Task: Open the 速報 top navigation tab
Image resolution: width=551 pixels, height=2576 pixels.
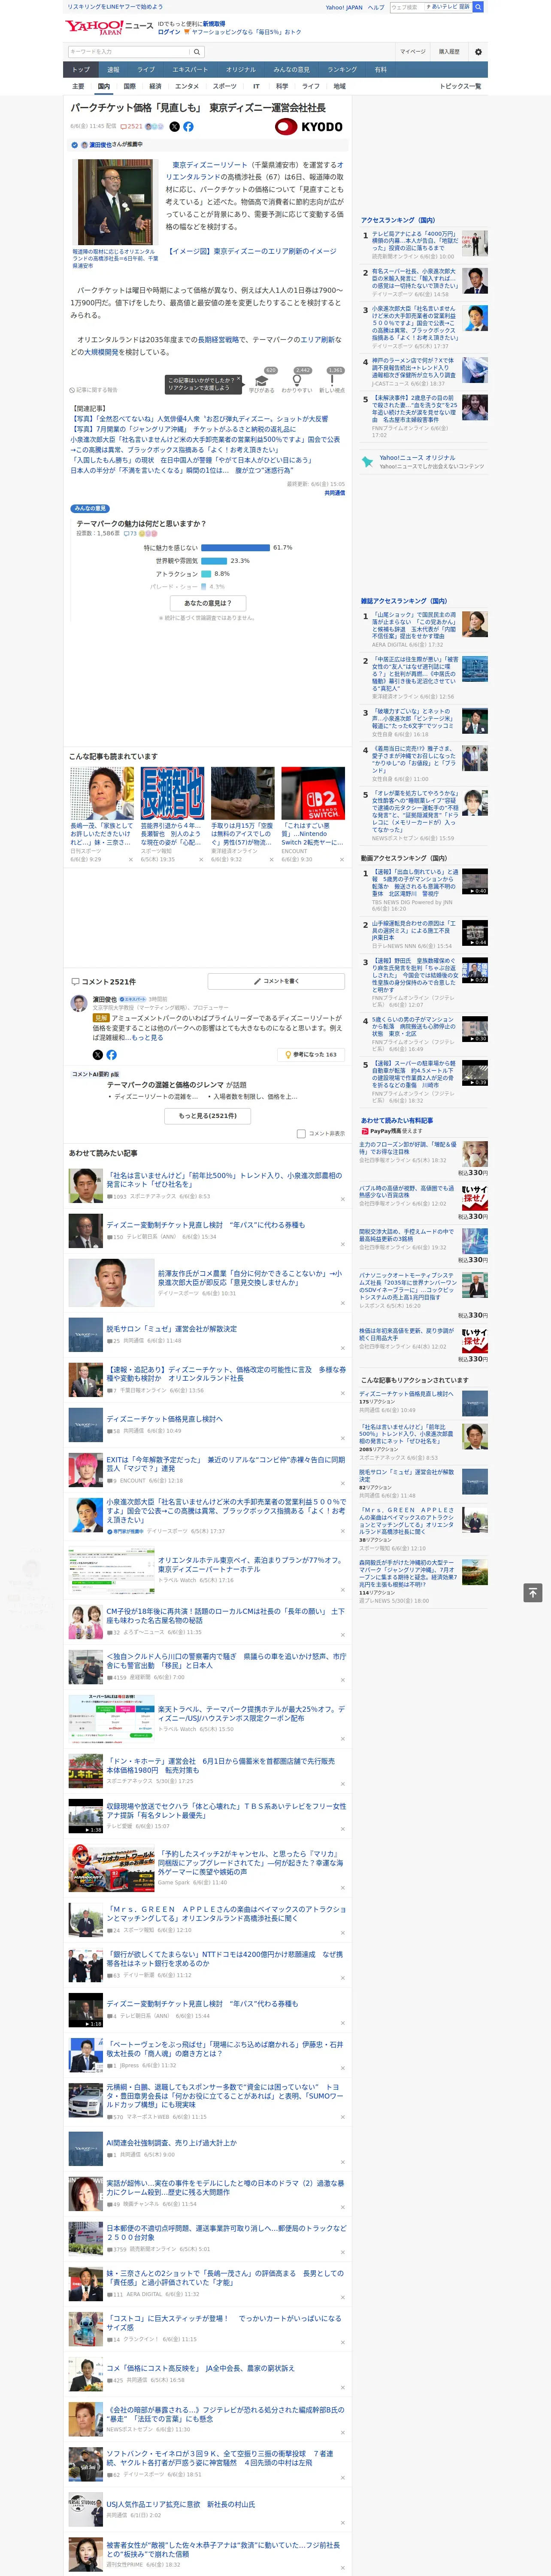Action: click(113, 70)
